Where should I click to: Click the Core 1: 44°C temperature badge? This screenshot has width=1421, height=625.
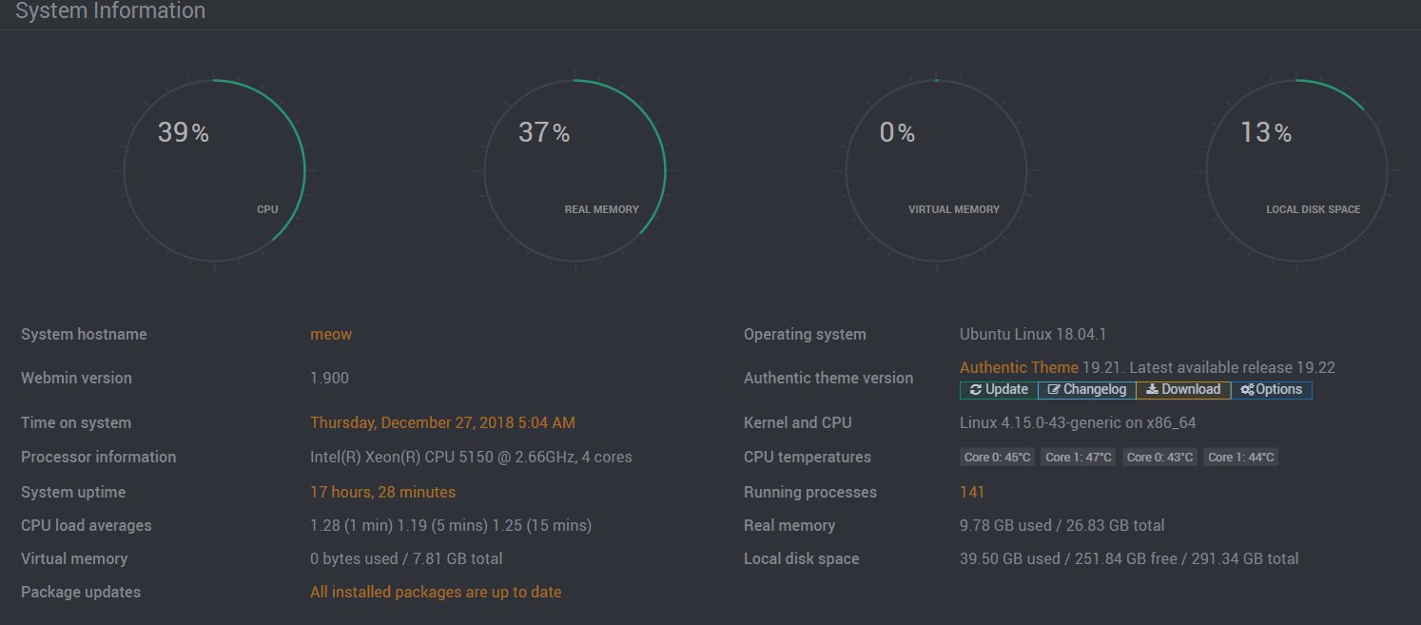click(1240, 458)
